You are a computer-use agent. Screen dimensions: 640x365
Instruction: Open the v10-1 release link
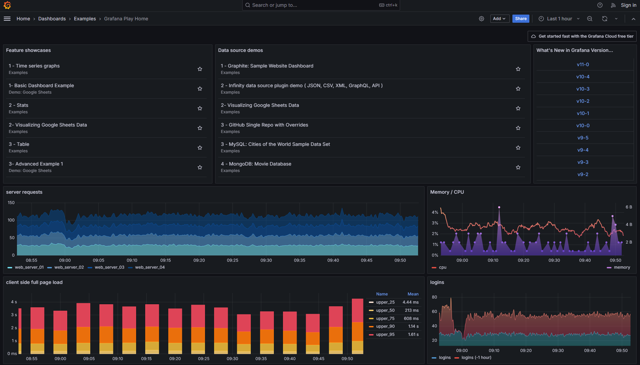tap(583, 113)
